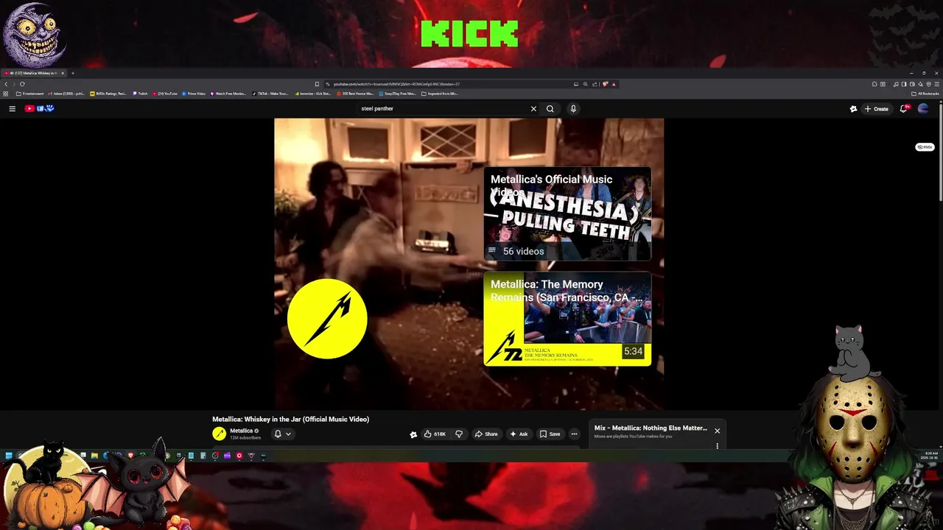Open the Mix panel three-dot options
This screenshot has height=530, width=943.
click(x=717, y=445)
